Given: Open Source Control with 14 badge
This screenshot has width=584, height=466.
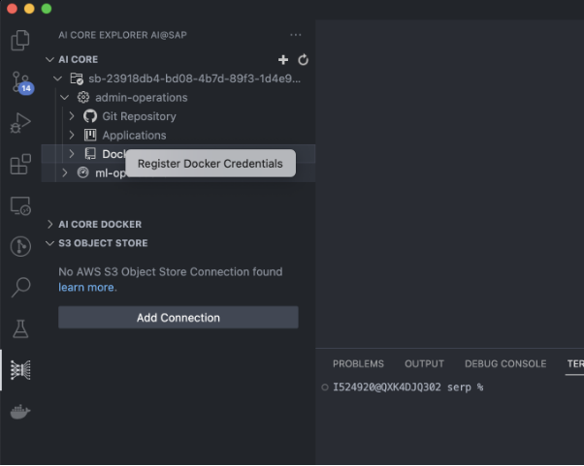Looking at the screenshot, I should pos(21,82).
